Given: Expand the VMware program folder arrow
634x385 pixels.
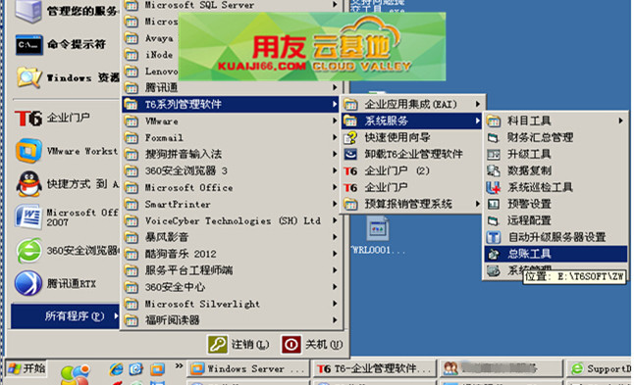Looking at the screenshot, I should point(335,121).
